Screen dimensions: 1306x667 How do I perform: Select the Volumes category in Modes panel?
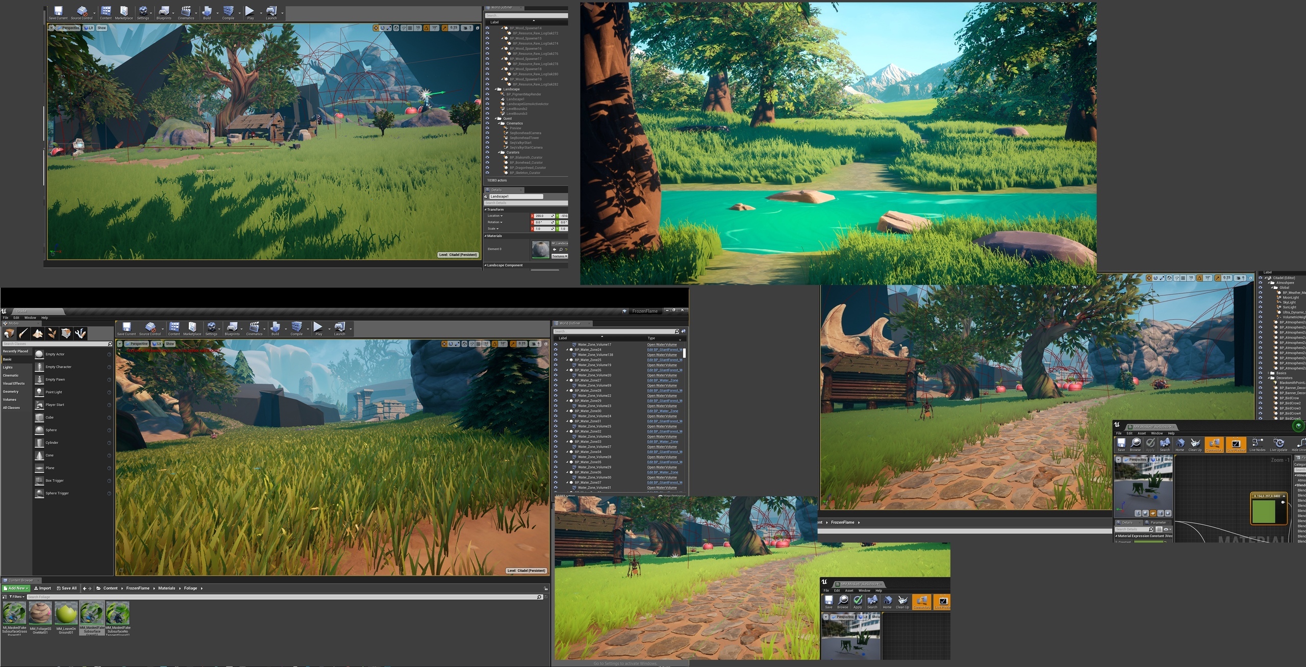(x=10, y=400)
